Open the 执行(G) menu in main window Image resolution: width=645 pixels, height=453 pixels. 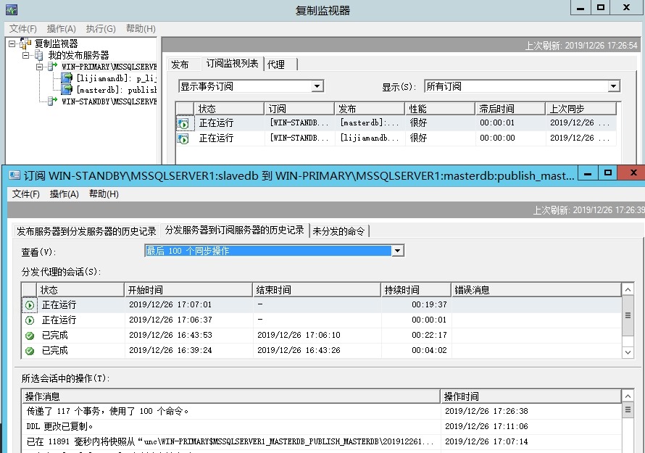(100, 29)
